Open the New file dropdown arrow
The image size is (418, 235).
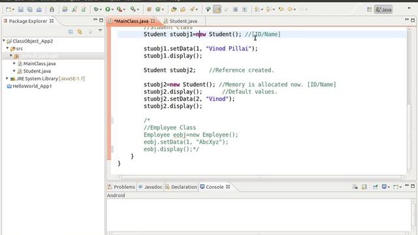point(13,10)
